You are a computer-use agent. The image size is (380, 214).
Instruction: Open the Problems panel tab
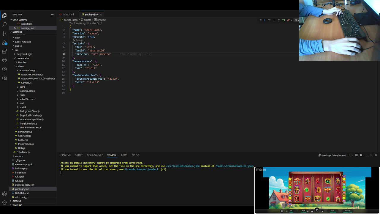coord(65,155)
